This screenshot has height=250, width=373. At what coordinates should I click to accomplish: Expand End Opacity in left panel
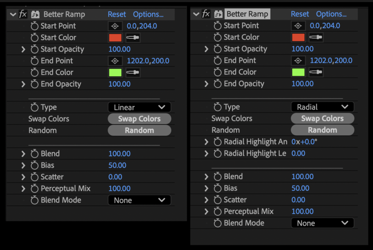[23, 84]
